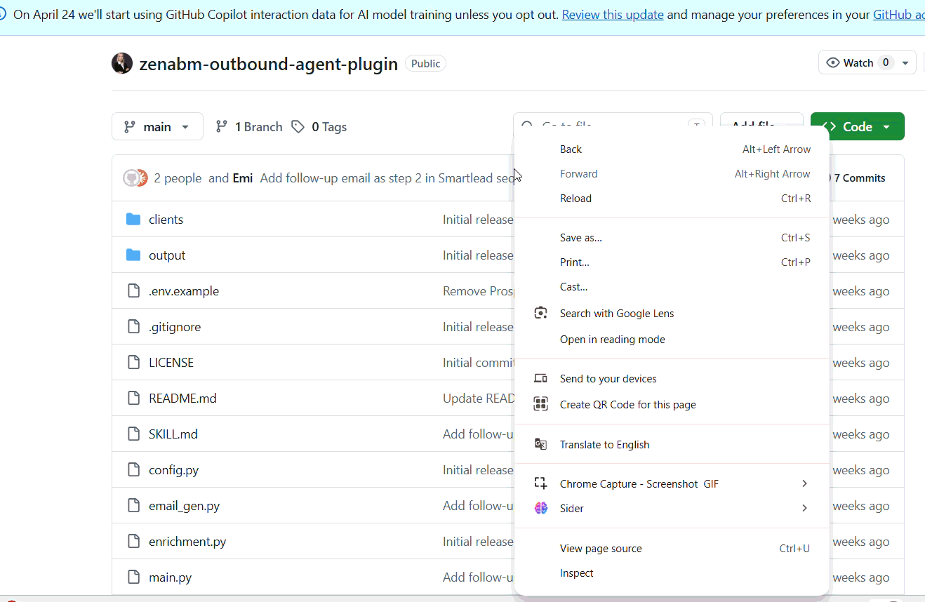Open the latest commit message link
Screen dimensions: 925x602
click(x=388, y=178)
